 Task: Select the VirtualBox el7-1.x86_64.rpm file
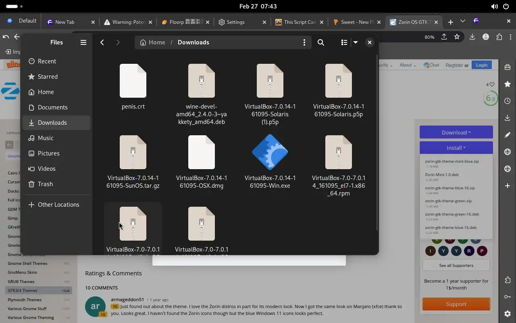[339, 166]
